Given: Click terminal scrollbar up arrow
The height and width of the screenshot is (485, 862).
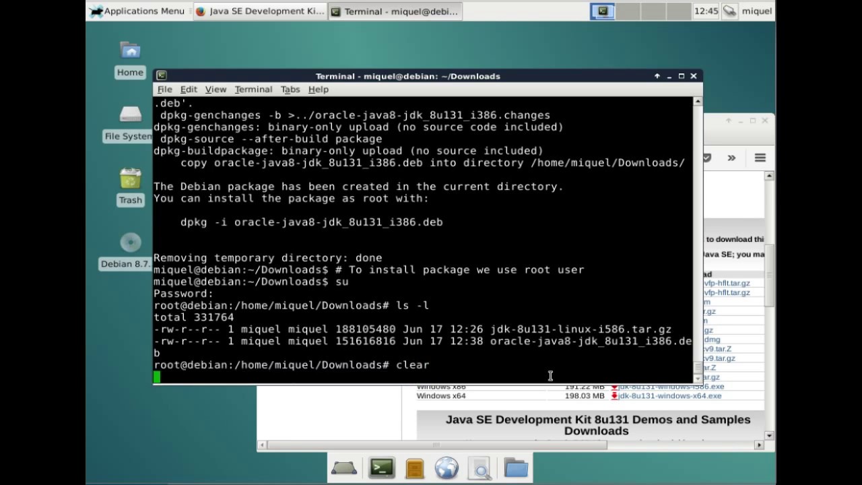Looking at the screenshot, I should tap(698, 102).
